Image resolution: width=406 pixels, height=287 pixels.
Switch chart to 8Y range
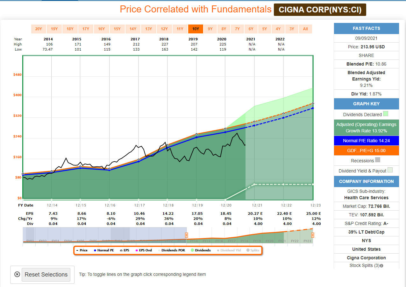pos(224,29)
